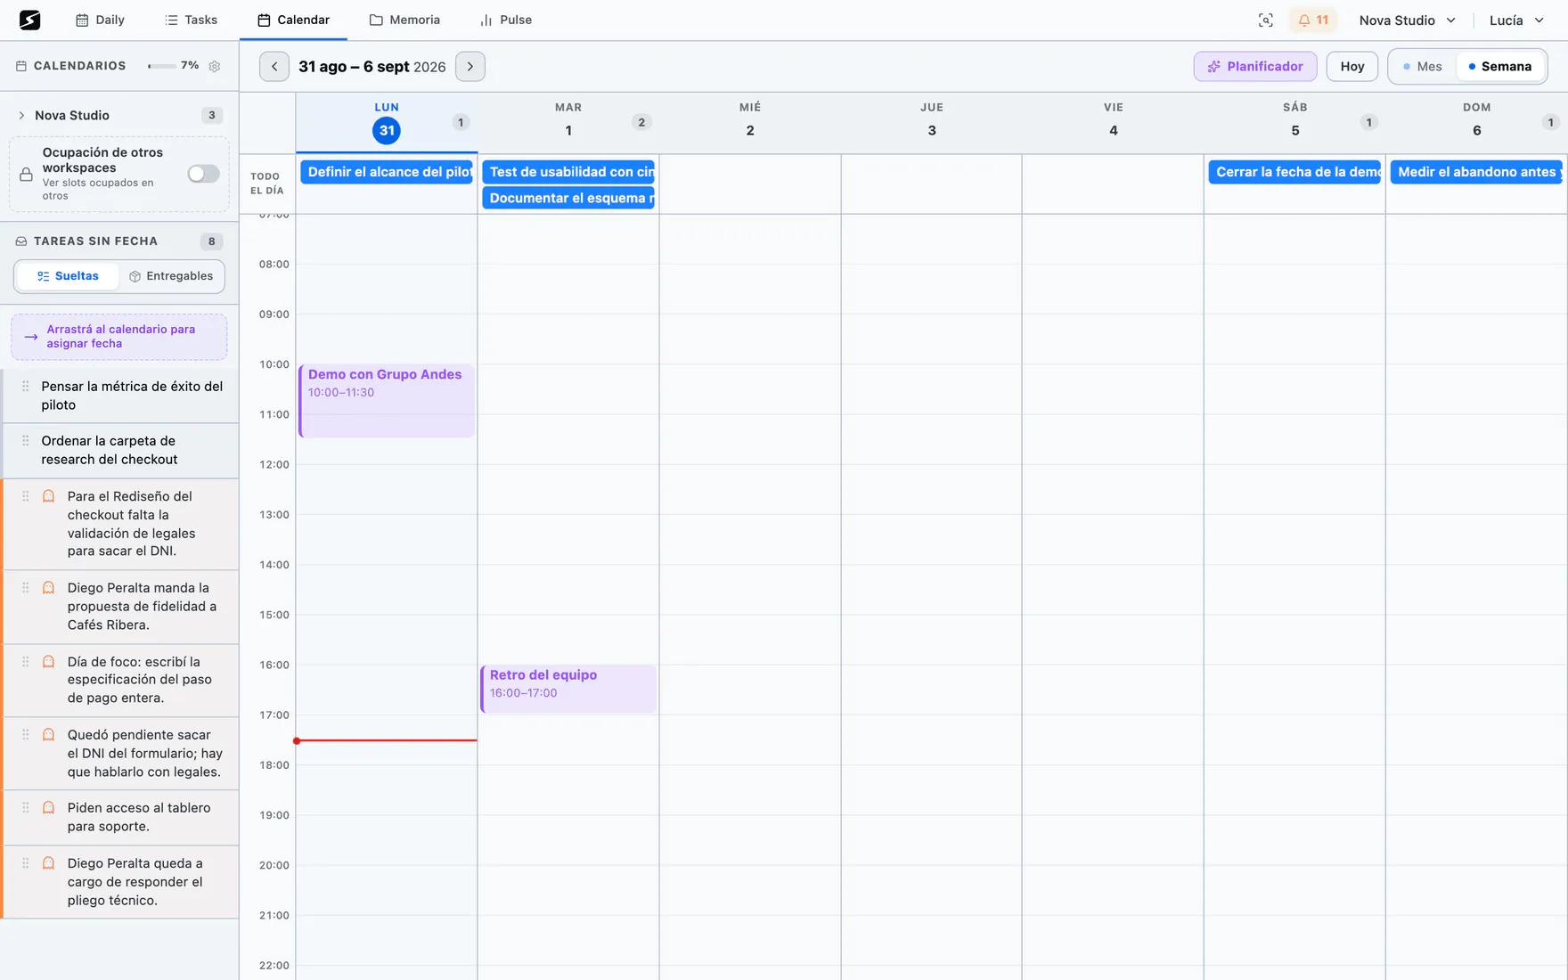
Task: Open the focus capture scan icon
Action: (x=1265, y=20)
